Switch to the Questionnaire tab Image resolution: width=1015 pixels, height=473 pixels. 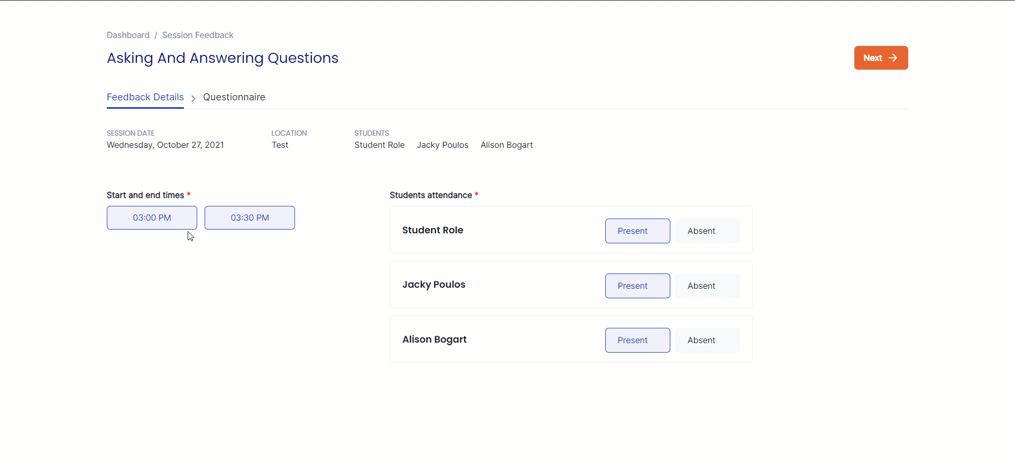pos(234,97)
